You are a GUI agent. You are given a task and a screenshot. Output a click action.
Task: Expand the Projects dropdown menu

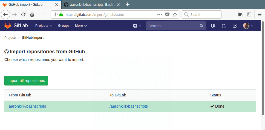point(44,26)
